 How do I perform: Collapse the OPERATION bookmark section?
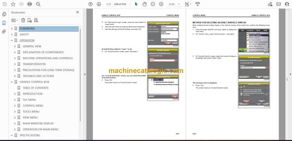pos(12,41)
